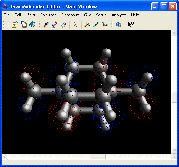Screen dimensions: 179x167
Task: Click the database cylinders icon
Action: tap(119, 24)
